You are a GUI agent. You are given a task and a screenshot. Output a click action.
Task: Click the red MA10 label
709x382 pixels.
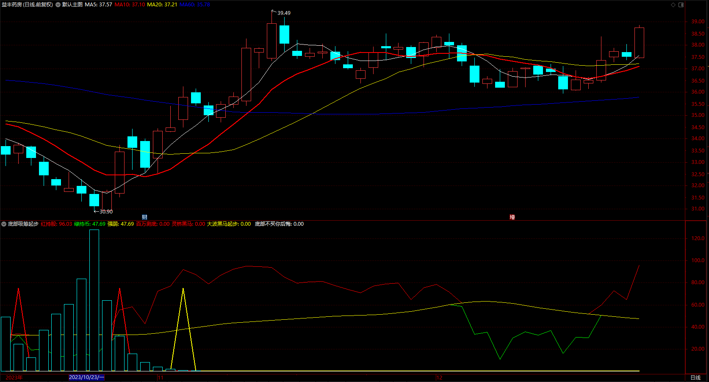[130, 5]
